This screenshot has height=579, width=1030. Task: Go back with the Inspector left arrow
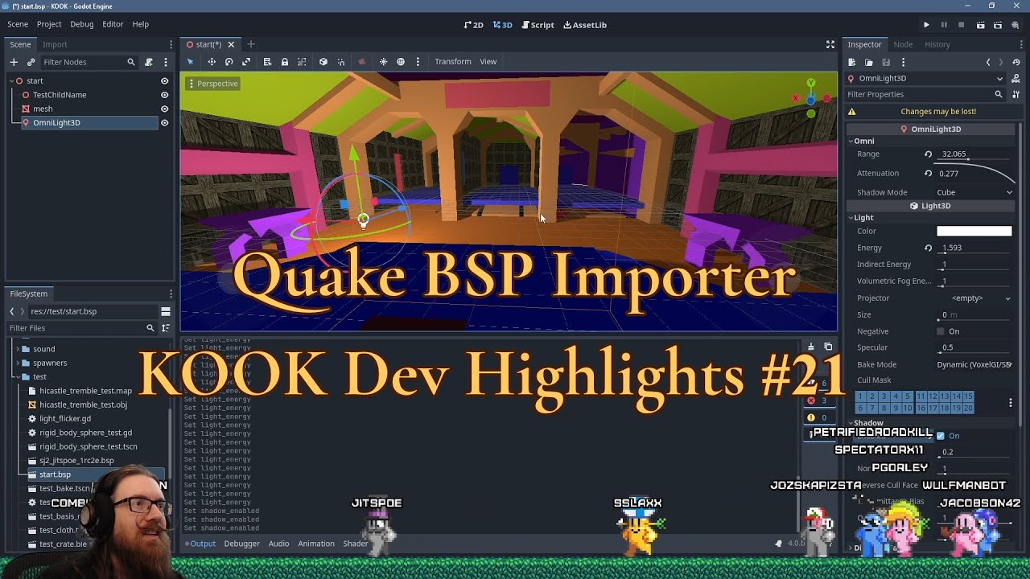tap(988, 62)
